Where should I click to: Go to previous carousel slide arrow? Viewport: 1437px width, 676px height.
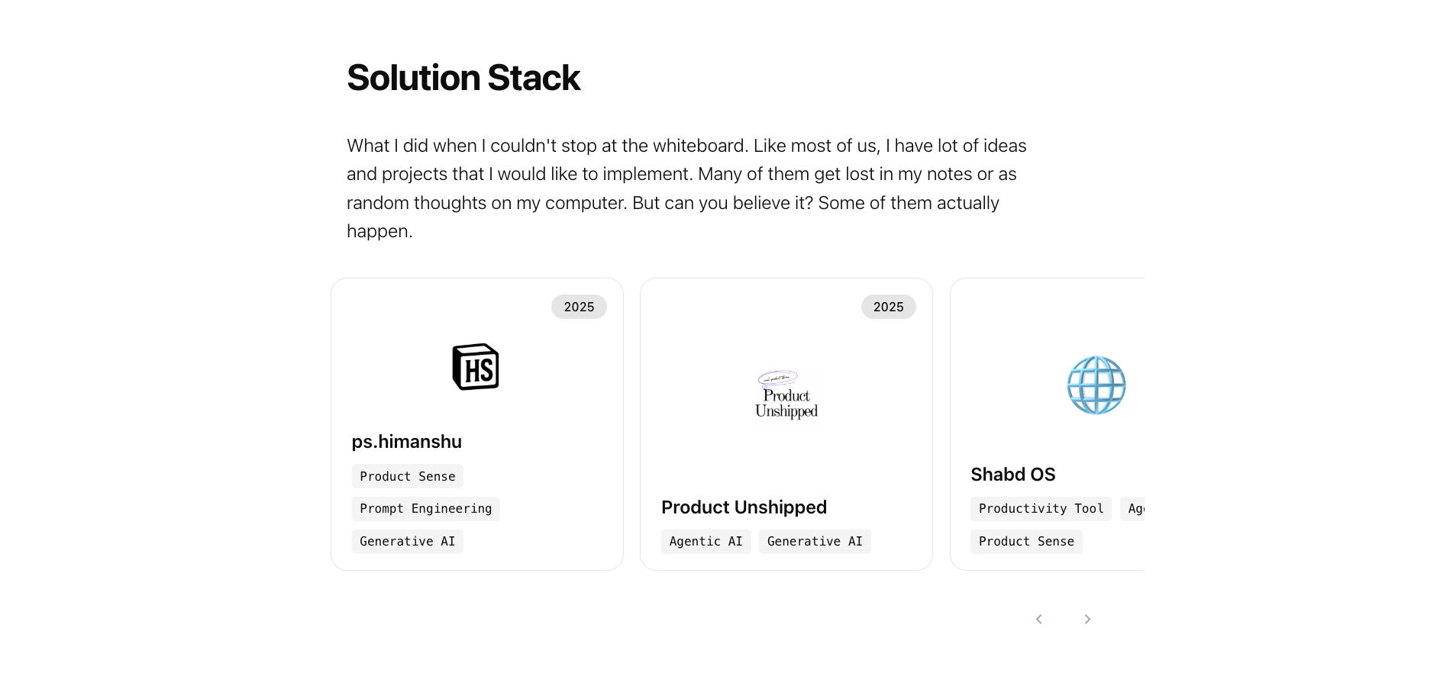pos(1038,619)
